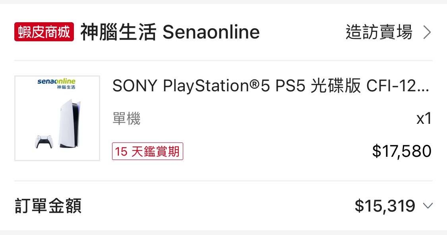The image size is (447, 235).
Task: Tap the Senaonline English store name
Action: (211, 32)
